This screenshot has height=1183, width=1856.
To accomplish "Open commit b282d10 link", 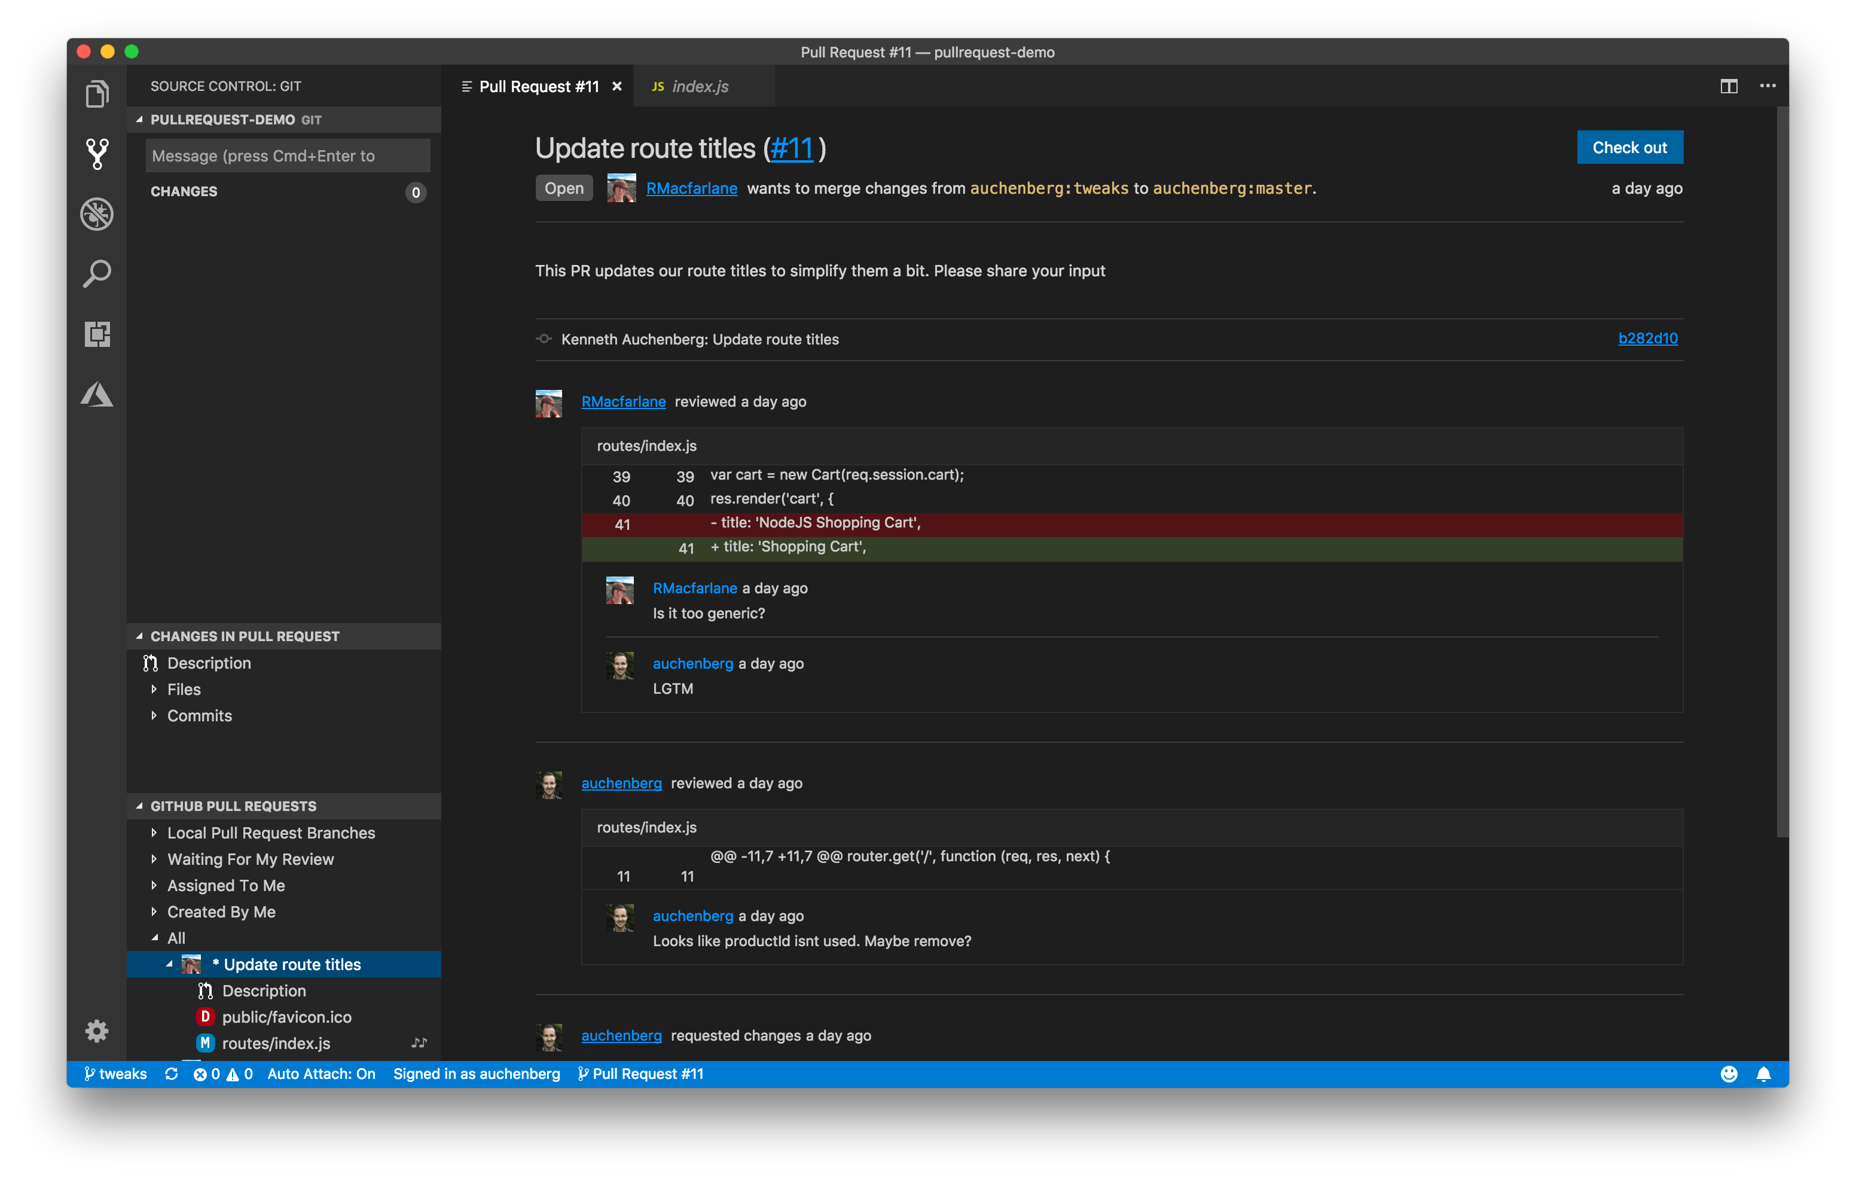I will [x=1647, y=338].
